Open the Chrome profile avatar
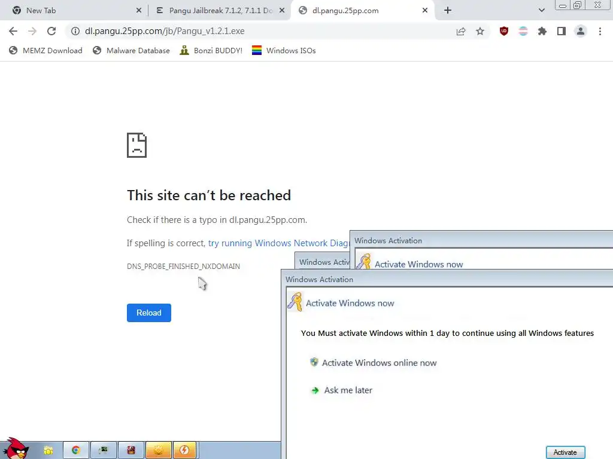613x459 pixels. click(x=581, y=31)
